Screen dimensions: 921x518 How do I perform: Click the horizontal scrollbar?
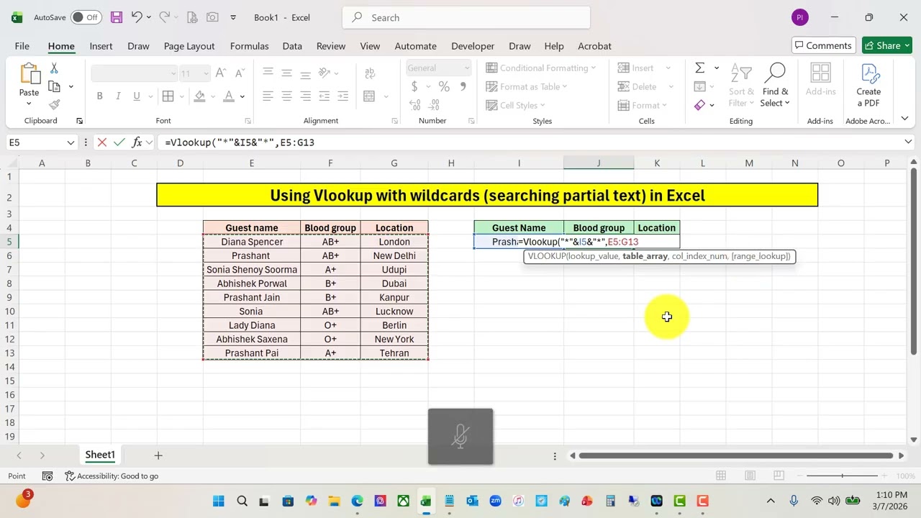pos(737,455)
